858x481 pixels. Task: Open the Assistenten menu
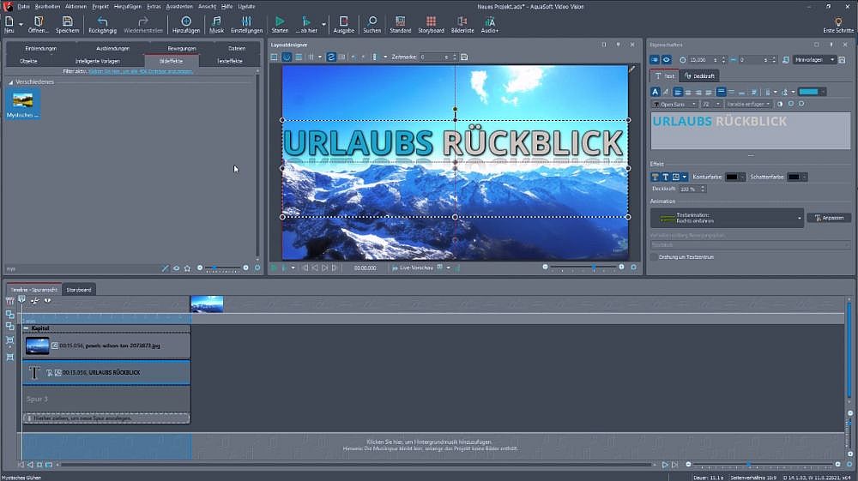(179, 6)
